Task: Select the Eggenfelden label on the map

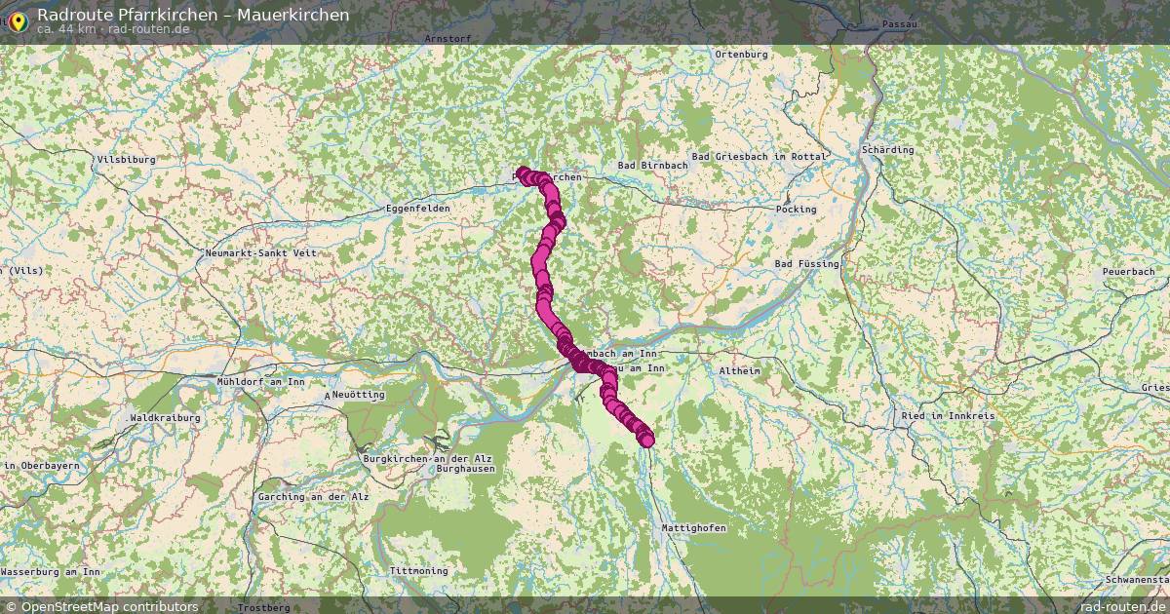Action: point(417,209)
